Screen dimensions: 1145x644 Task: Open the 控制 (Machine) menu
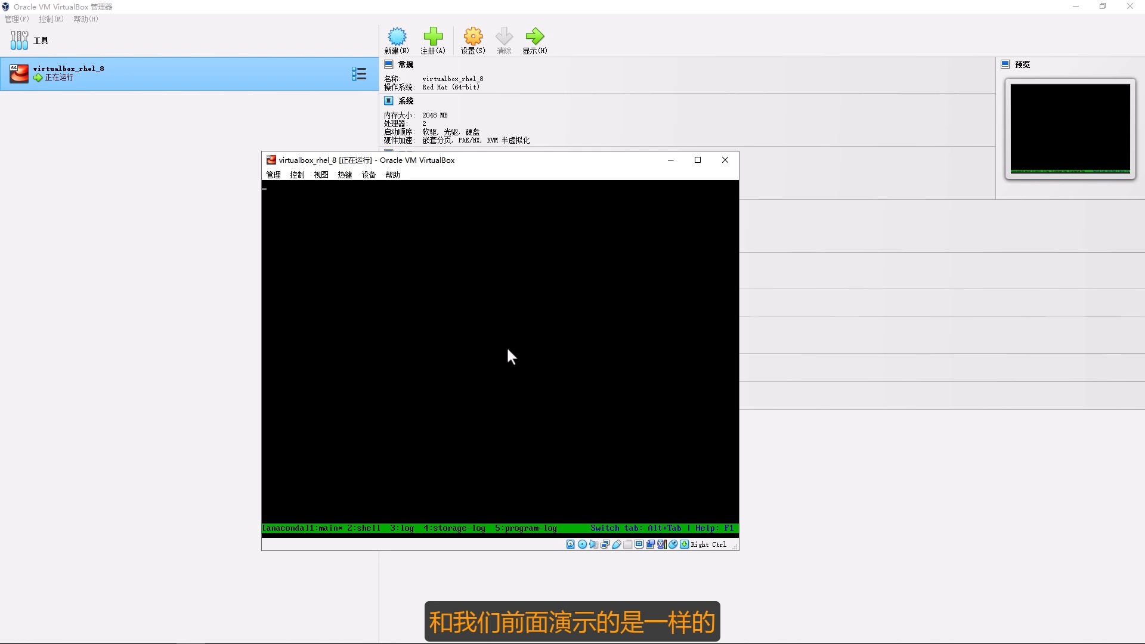pyautogui.click(x=296, y=175)
